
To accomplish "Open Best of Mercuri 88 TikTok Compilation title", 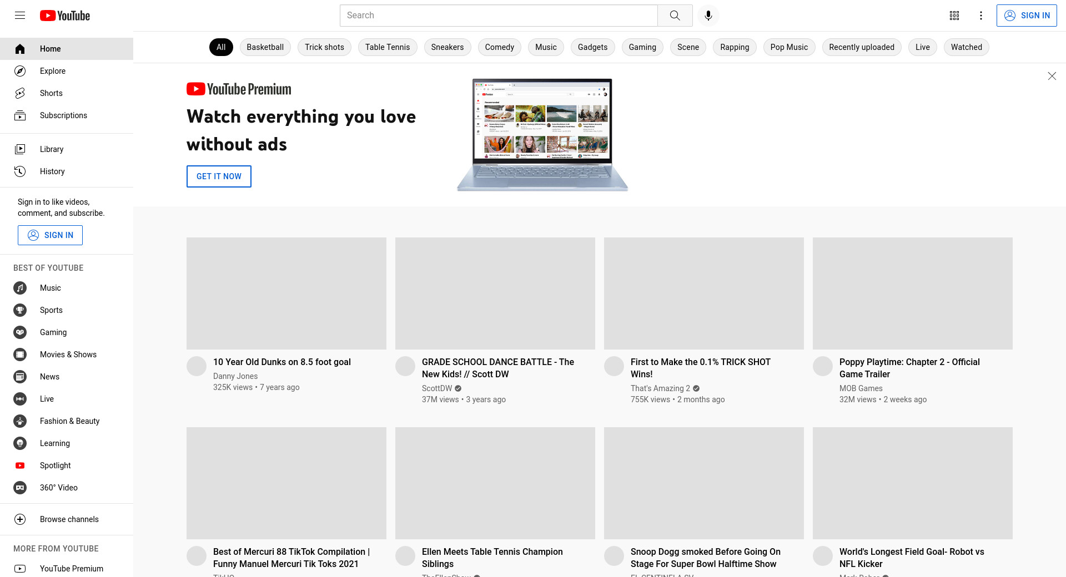I will click(x=291, y=558).
